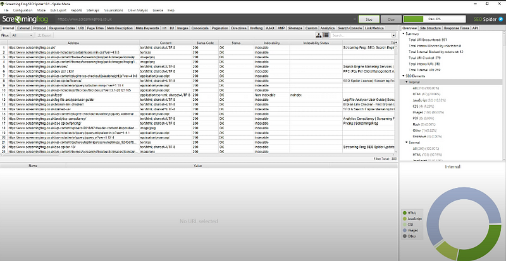The width and height of the screenshot is (506, 261).
Task: Collapse the External group in SEO Elements
Action: 407,142
